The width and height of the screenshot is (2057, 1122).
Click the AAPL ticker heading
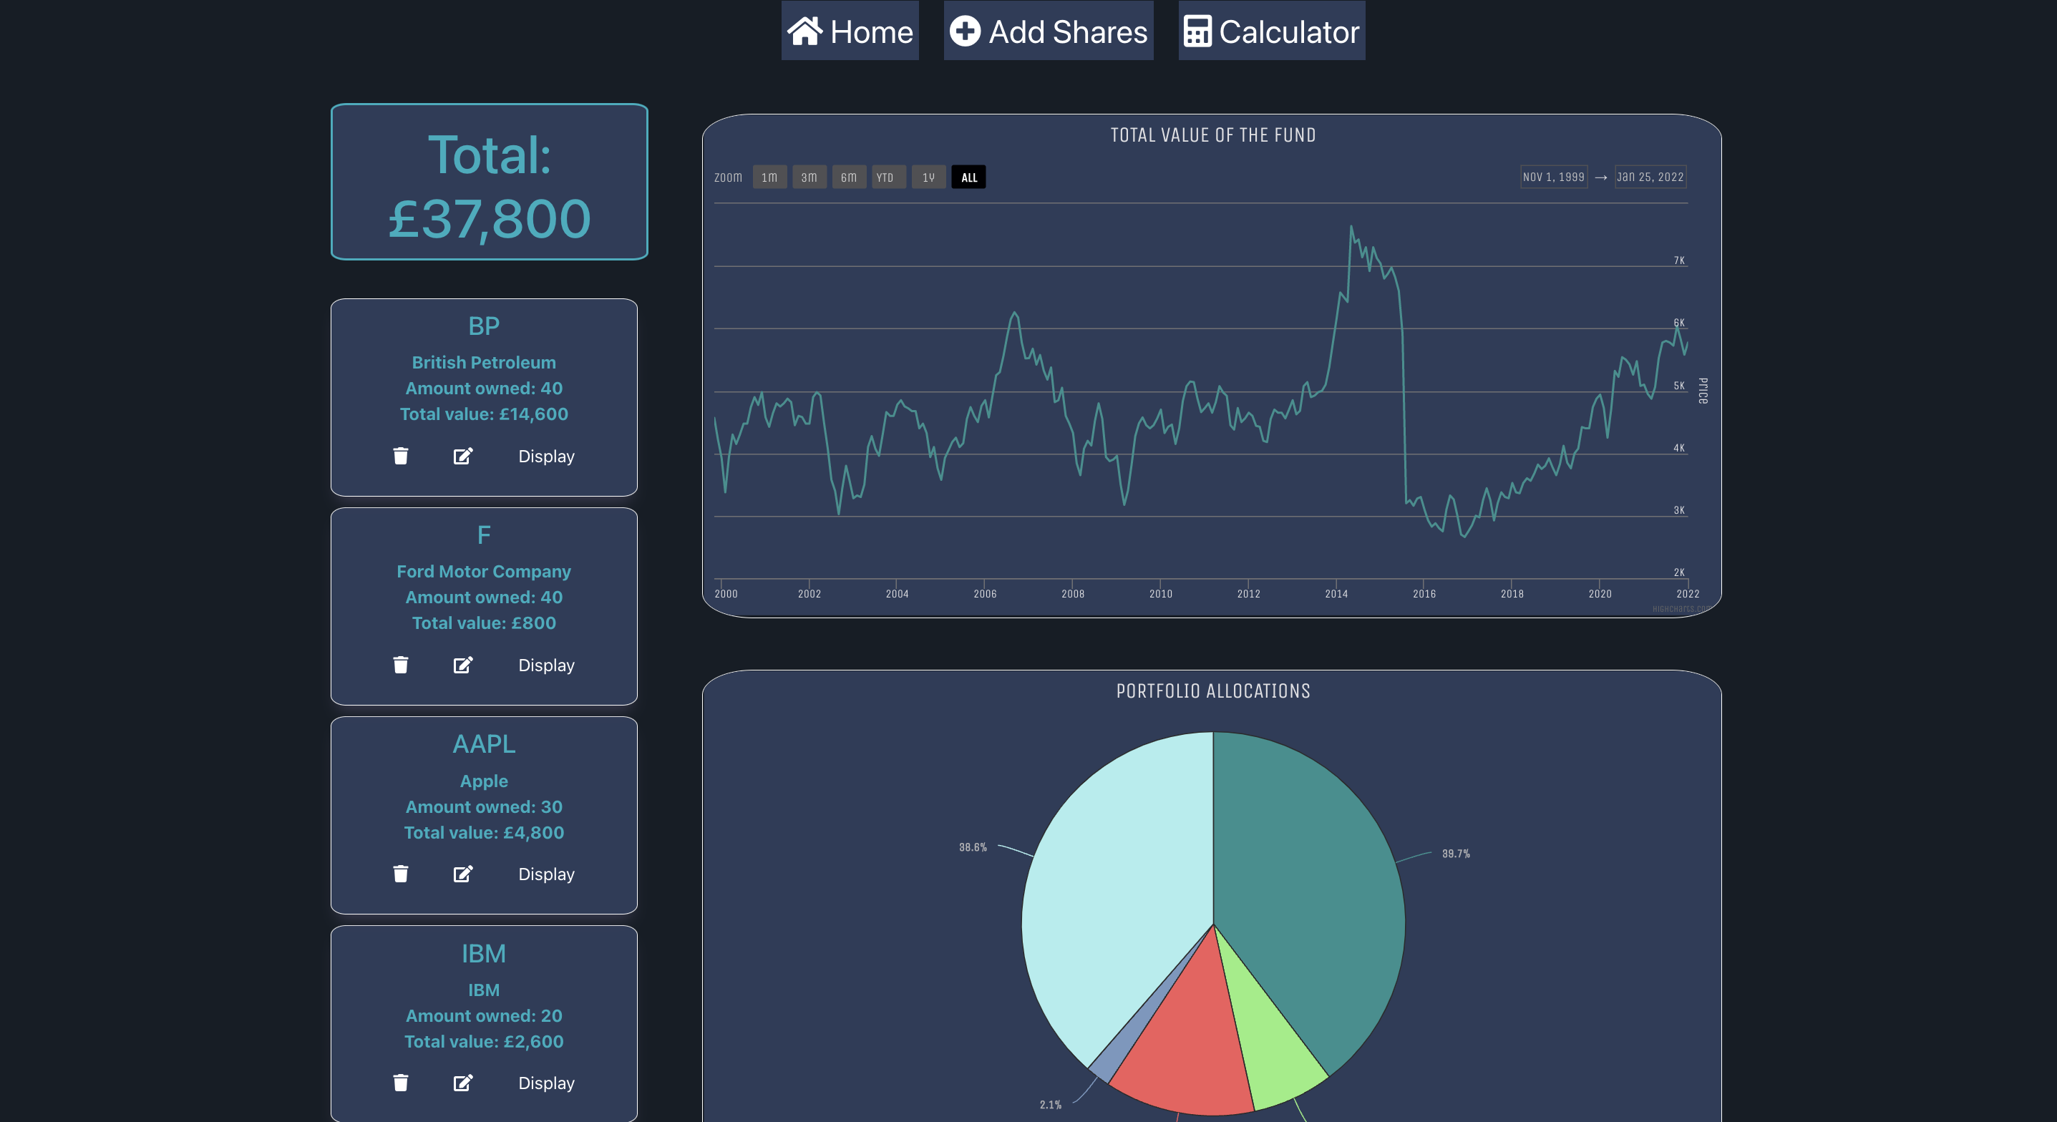pos(484,743)
